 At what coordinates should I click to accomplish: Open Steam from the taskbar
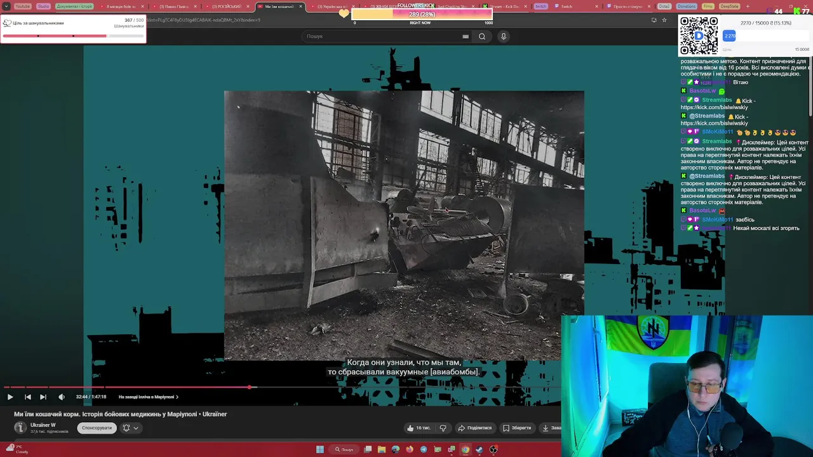click(480, 449)
